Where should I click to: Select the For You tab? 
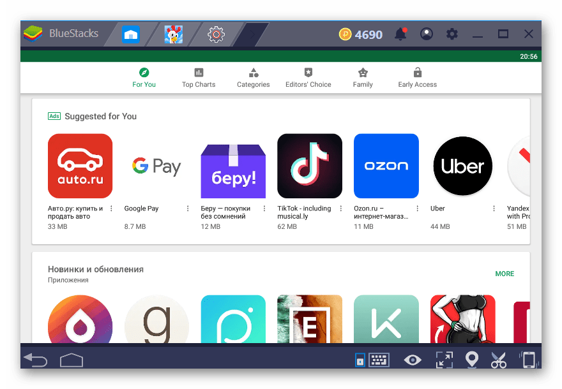(x=144, y=78)
